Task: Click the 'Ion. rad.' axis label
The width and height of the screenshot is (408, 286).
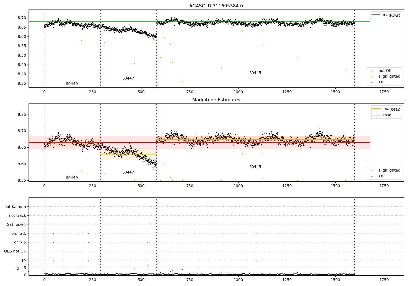Action: pos(18,233)
